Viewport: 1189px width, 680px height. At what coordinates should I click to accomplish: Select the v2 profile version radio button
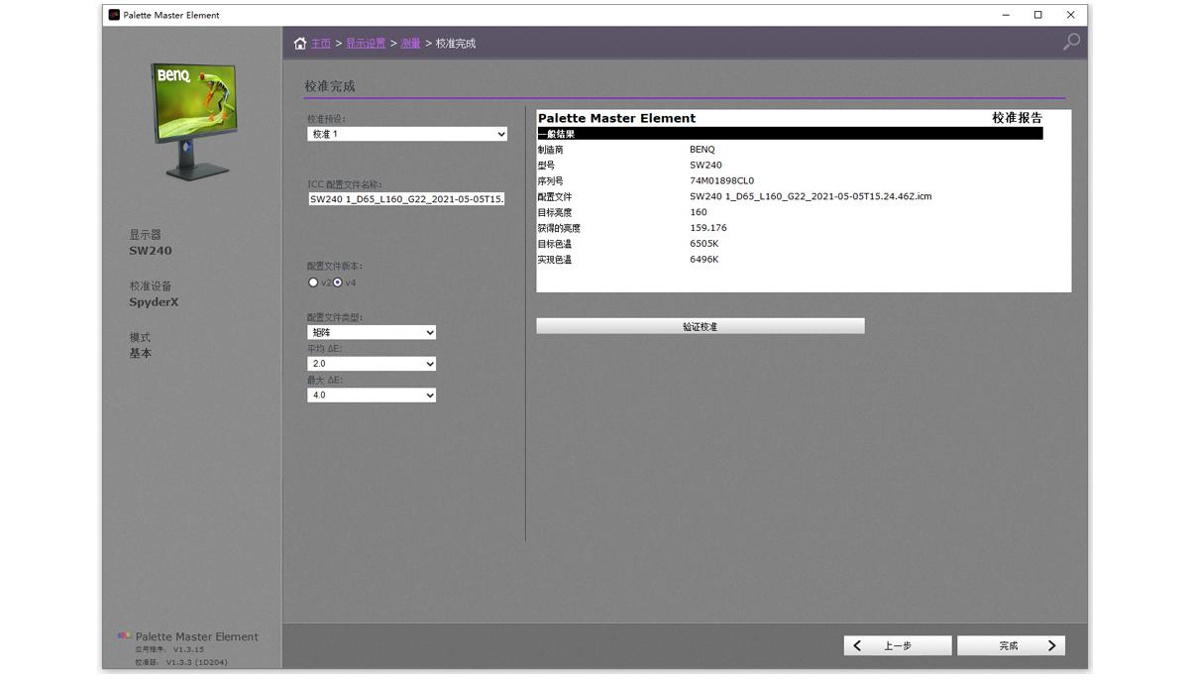point(313,283)
